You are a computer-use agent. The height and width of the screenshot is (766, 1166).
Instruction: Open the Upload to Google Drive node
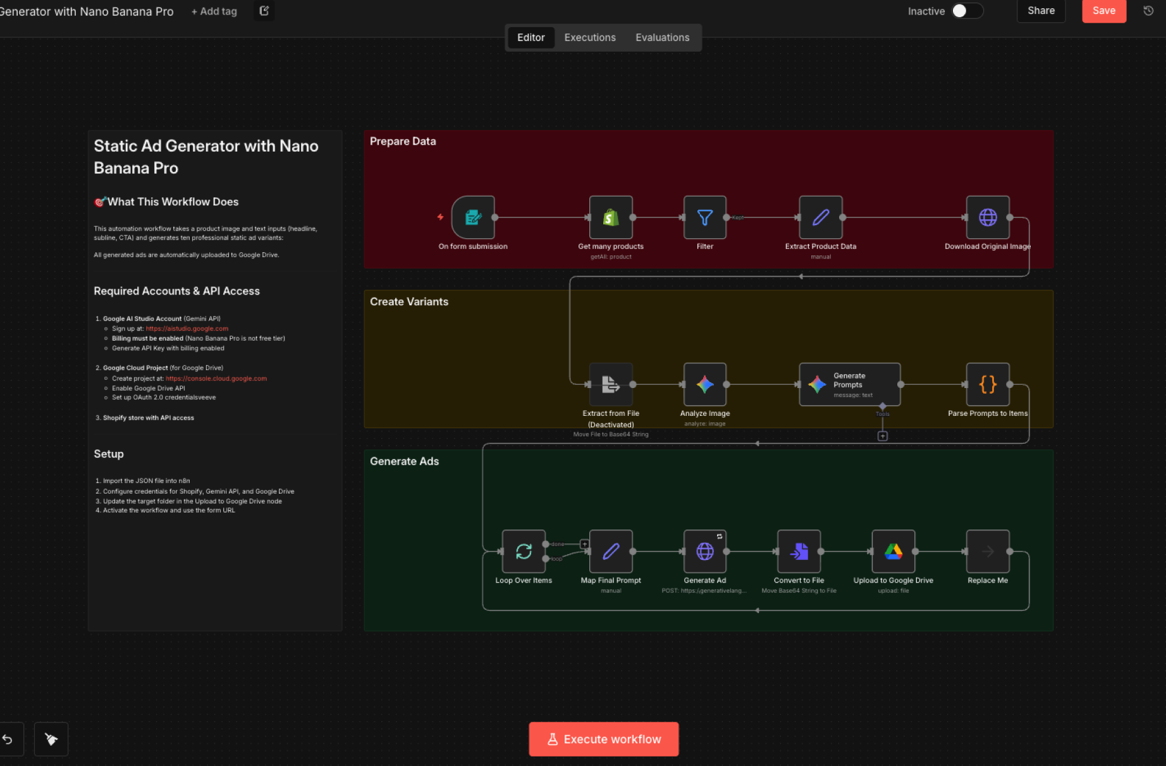click(x=893, y=551)
